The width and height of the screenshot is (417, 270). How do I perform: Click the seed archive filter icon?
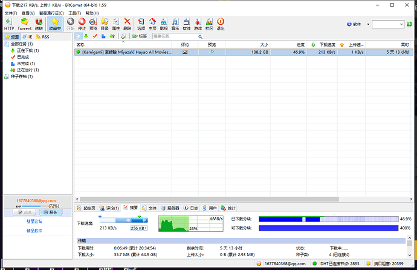pos(123,36)
